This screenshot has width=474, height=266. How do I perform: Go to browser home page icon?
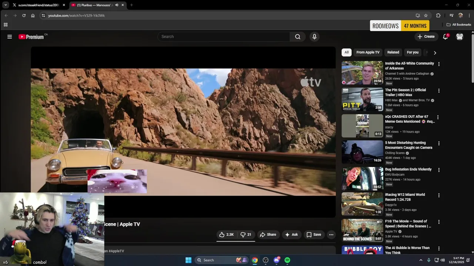33,16
